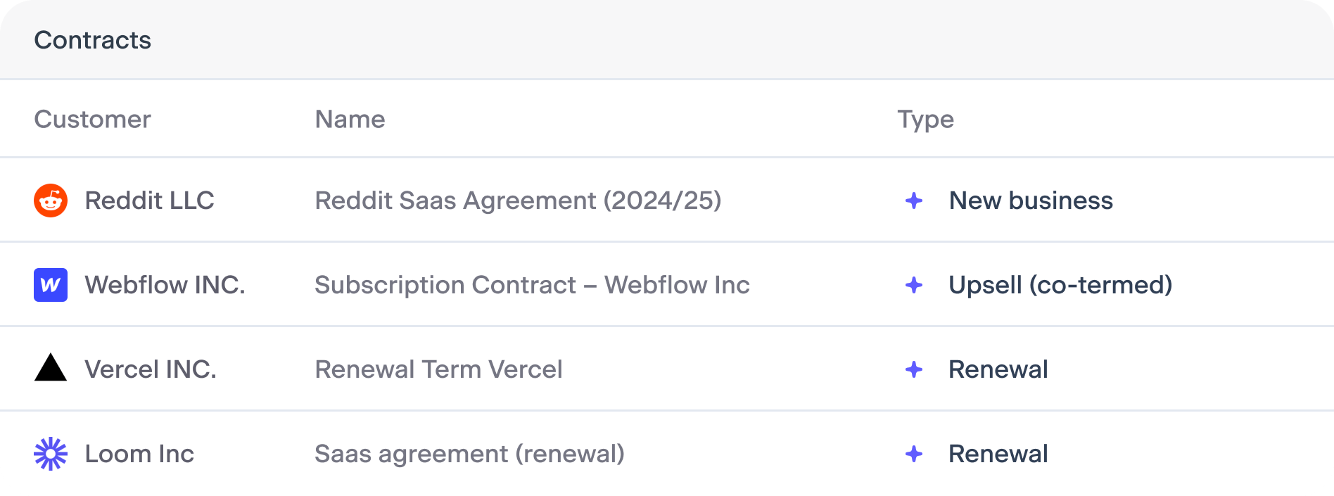The height and width of the screenshot is (496, 1334).
Task: Sort by the Customer column header
Action: click(92, 120)
